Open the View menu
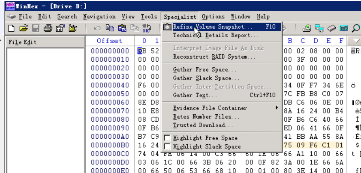 coord(128,17)
